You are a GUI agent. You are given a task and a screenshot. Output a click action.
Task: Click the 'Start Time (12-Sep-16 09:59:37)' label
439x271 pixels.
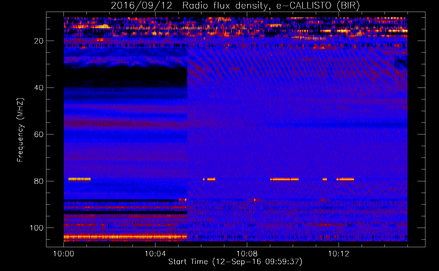coord(235,262)
